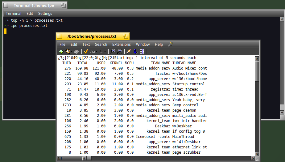Click the Terminal scrollbar thumb
Screen dimensions: 285x162
282,107
